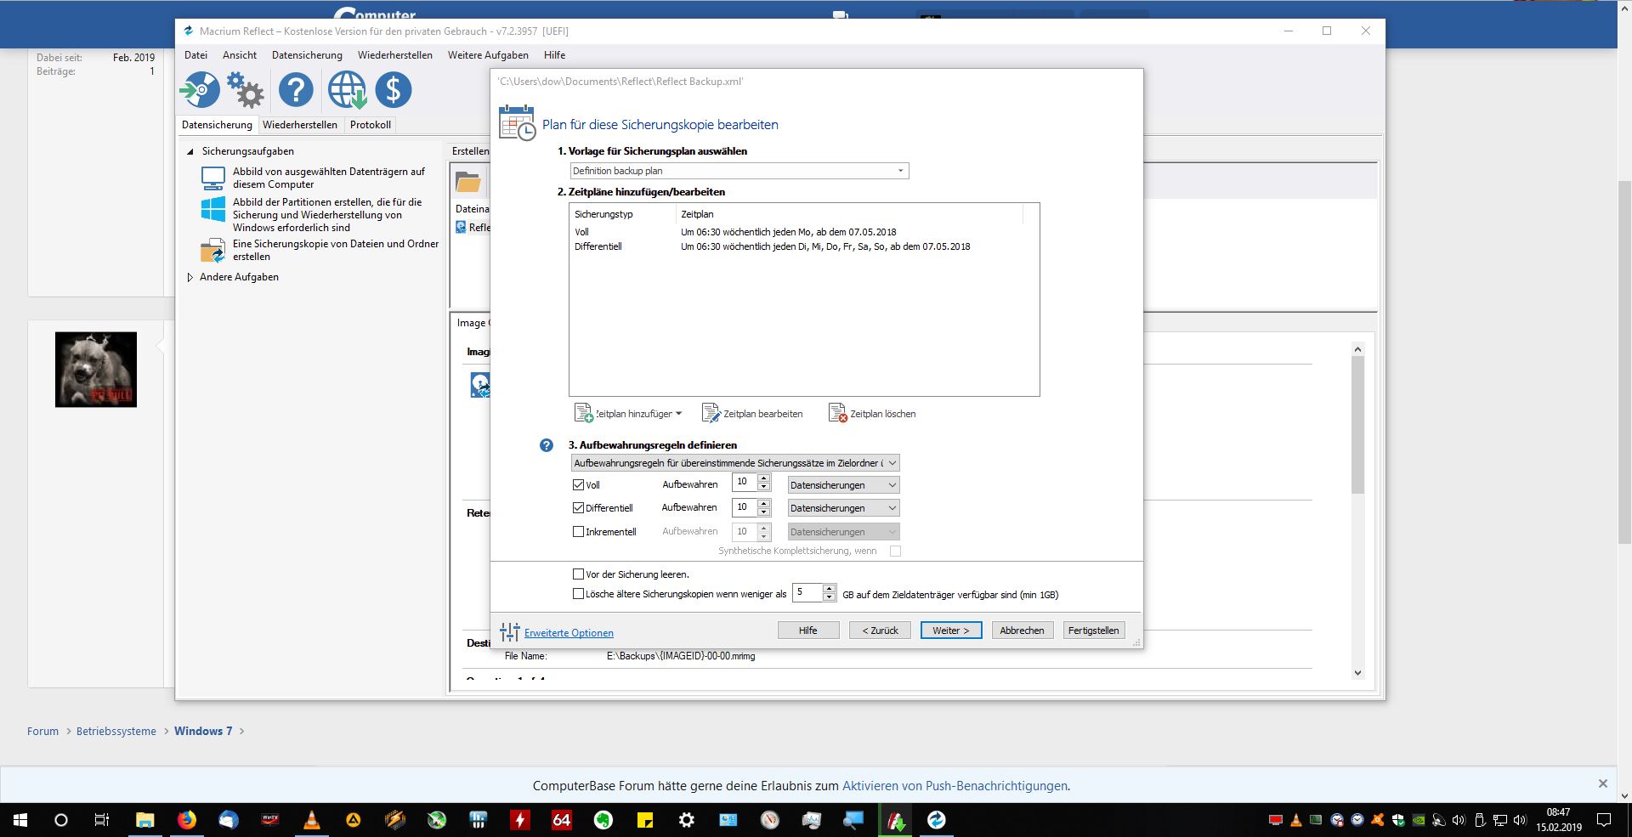Open the Weitere Aufgaben menu
The height and width of the screenshot is (837, 1632).
(x=488, y=55)
